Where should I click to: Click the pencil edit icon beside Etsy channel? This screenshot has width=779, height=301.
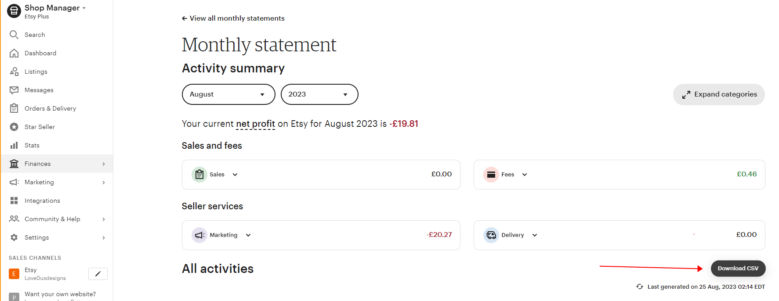[98, 274]
